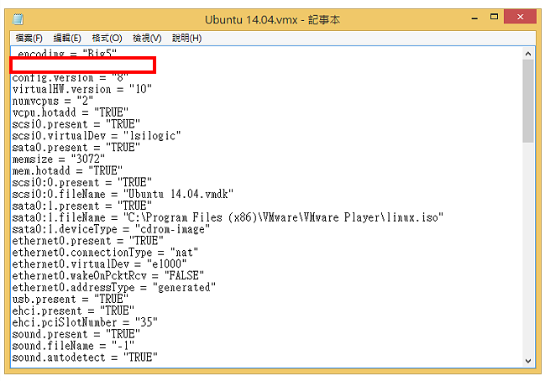
Task: Click the scsi0.virtualDev = "lsilogic" line
Action: point(97,136)
